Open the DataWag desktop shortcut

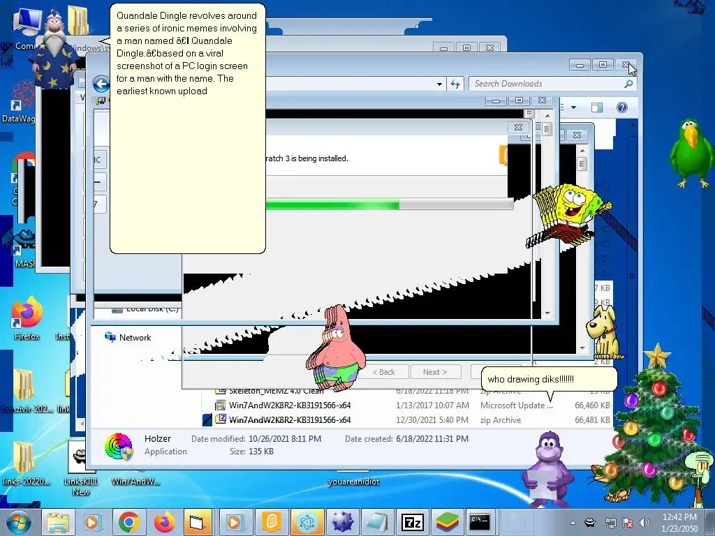pyautogui.click(x=18, y=101)
